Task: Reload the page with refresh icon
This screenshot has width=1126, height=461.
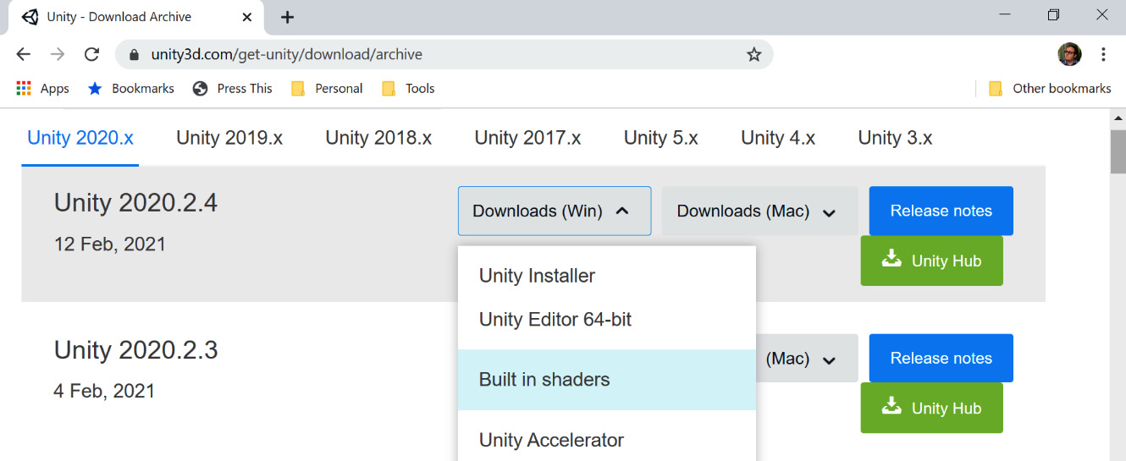Action: click(x=91, y=54)
